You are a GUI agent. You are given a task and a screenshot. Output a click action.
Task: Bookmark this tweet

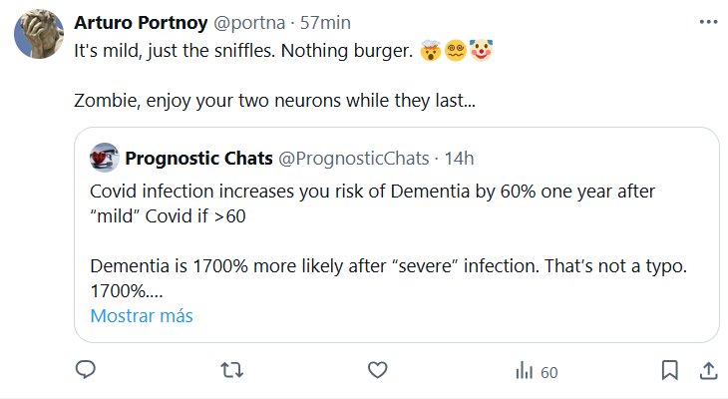click(670, 371)
